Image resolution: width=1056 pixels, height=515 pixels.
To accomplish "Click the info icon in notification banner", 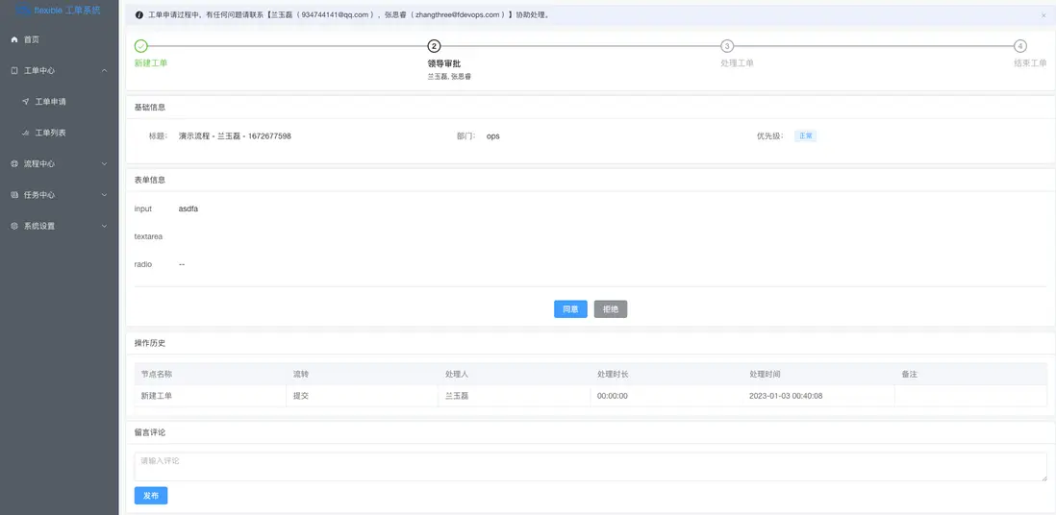I will tap(139, 14).
